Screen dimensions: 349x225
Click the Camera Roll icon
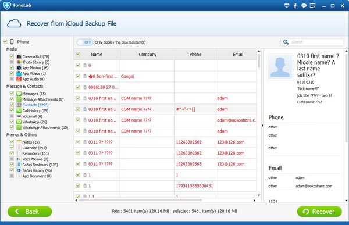[19, 56]
